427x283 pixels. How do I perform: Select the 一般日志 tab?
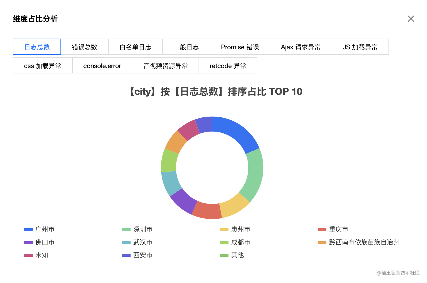[186, 47]
